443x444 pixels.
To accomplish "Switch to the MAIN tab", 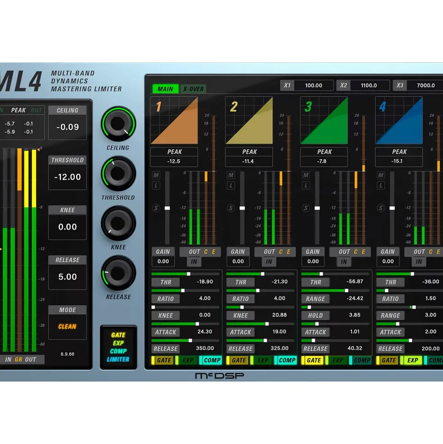I will click(x=165, y=89).
